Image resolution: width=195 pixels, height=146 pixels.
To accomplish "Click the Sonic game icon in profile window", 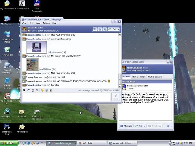I will coord(124,87).
